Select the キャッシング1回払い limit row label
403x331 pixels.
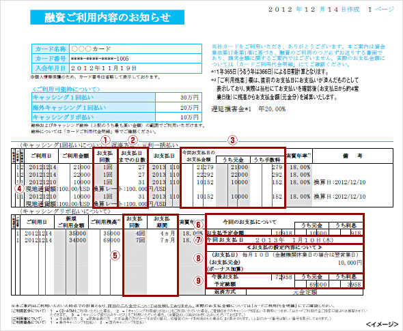pos(94,98)
